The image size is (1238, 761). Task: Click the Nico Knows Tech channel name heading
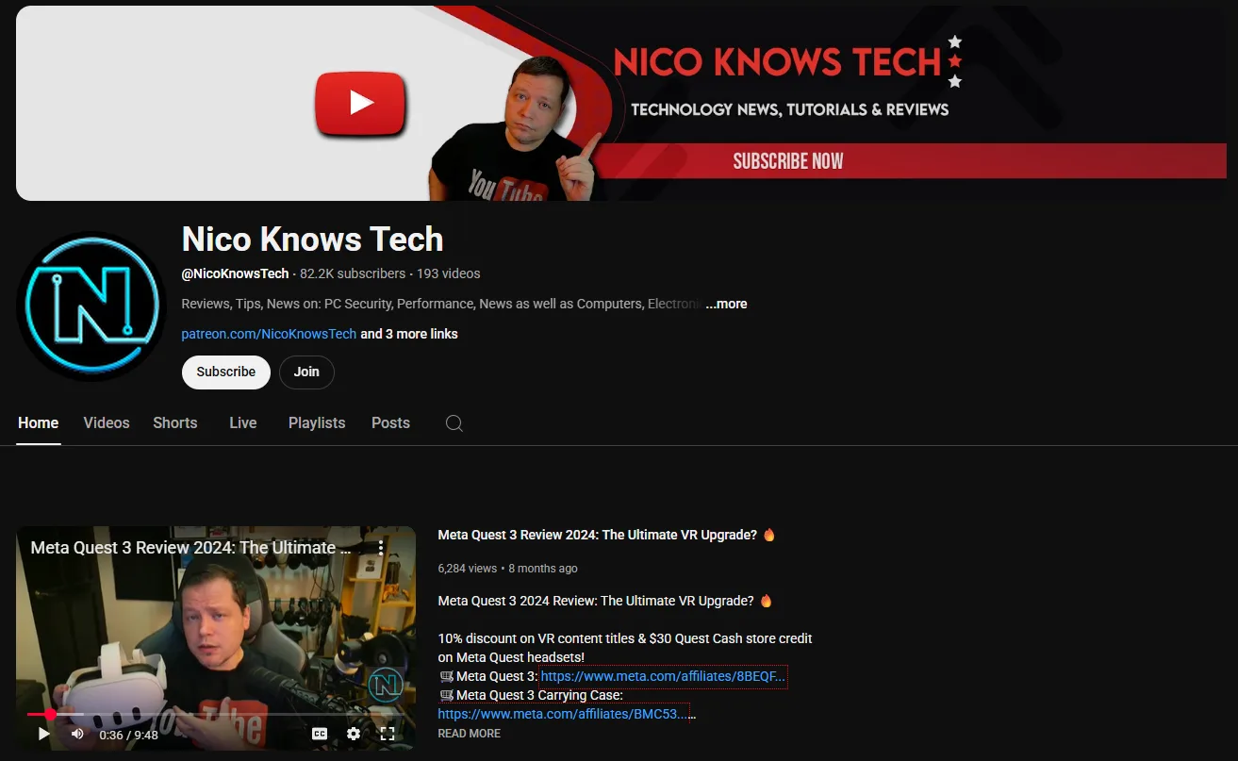[312, 239]
